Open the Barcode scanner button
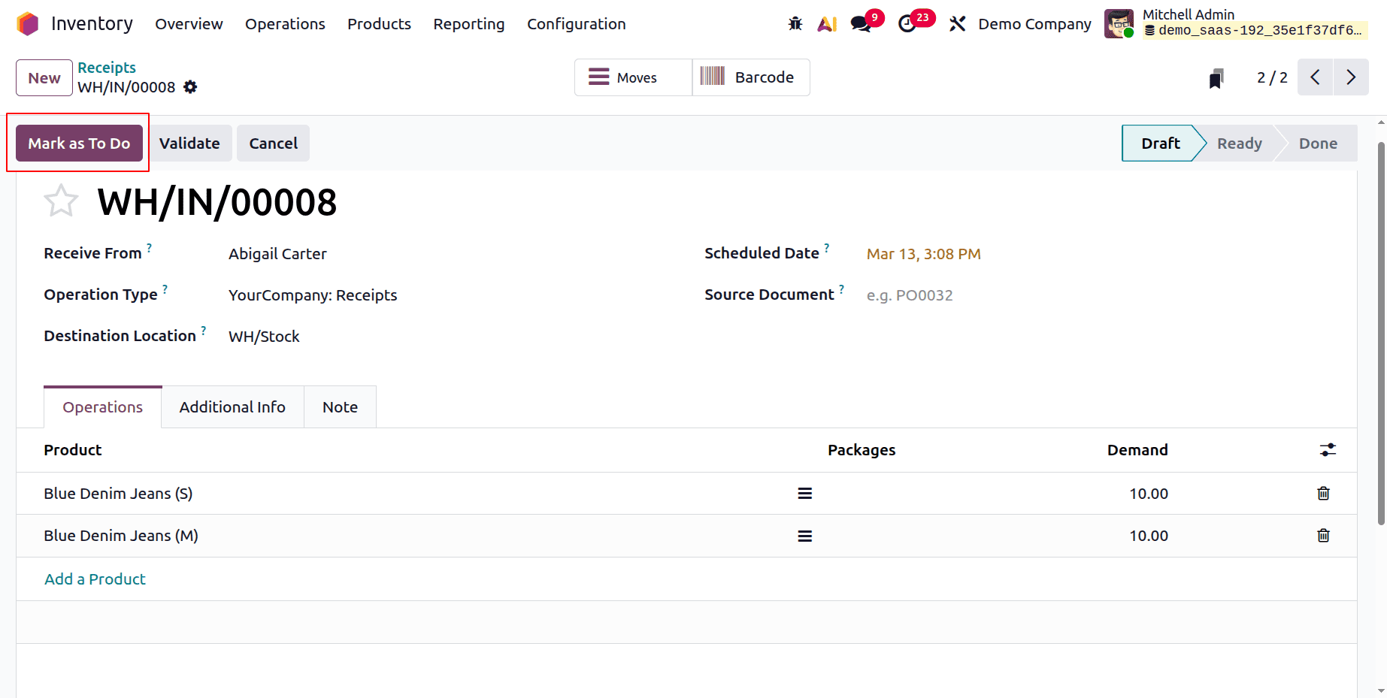This screenshot has width=1387, height=698. [750, 77]
